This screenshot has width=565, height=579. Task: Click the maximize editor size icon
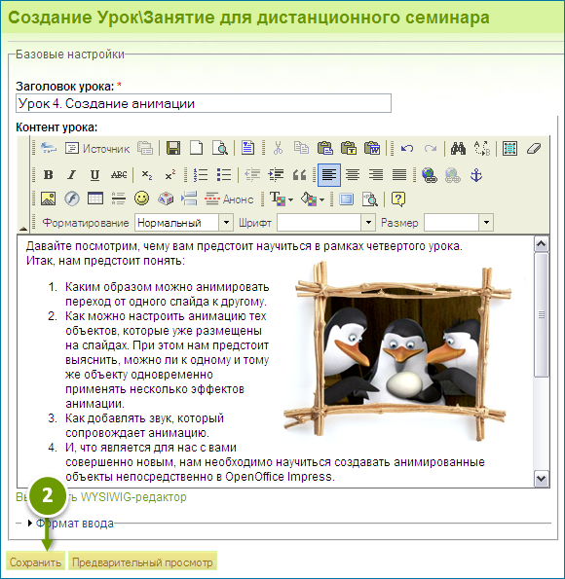pyautogui.click(x=347, y=199)
